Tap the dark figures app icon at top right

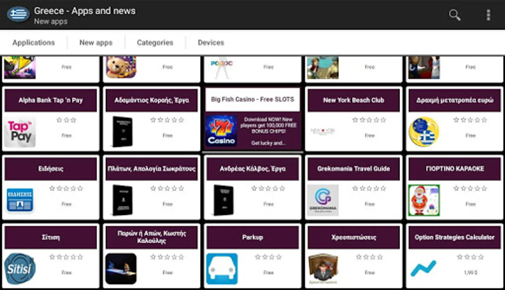point(424,67)
